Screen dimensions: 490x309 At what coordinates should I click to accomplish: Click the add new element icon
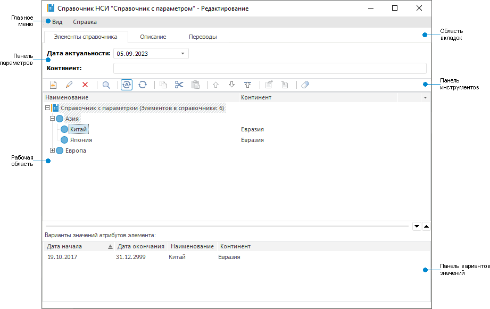(53, 85)
